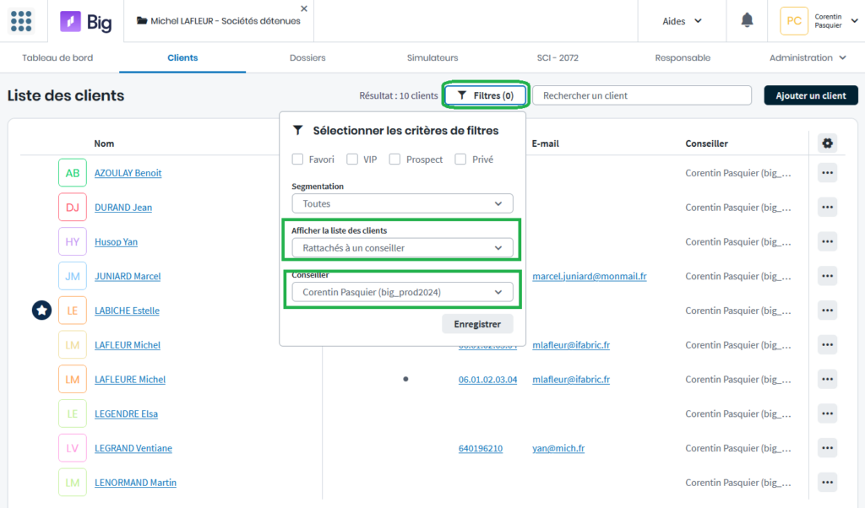865x508 pixels.
Task: Click the Enregistrer button
Action: pos(477,324)
